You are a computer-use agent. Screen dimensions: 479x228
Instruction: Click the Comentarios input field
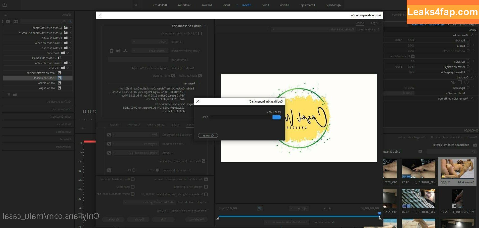pyautogui.click(x=138, y=60)
